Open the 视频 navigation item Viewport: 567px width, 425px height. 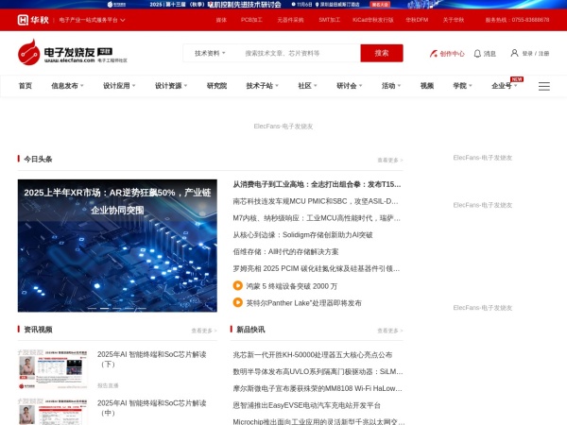click(x=427, y=86)
